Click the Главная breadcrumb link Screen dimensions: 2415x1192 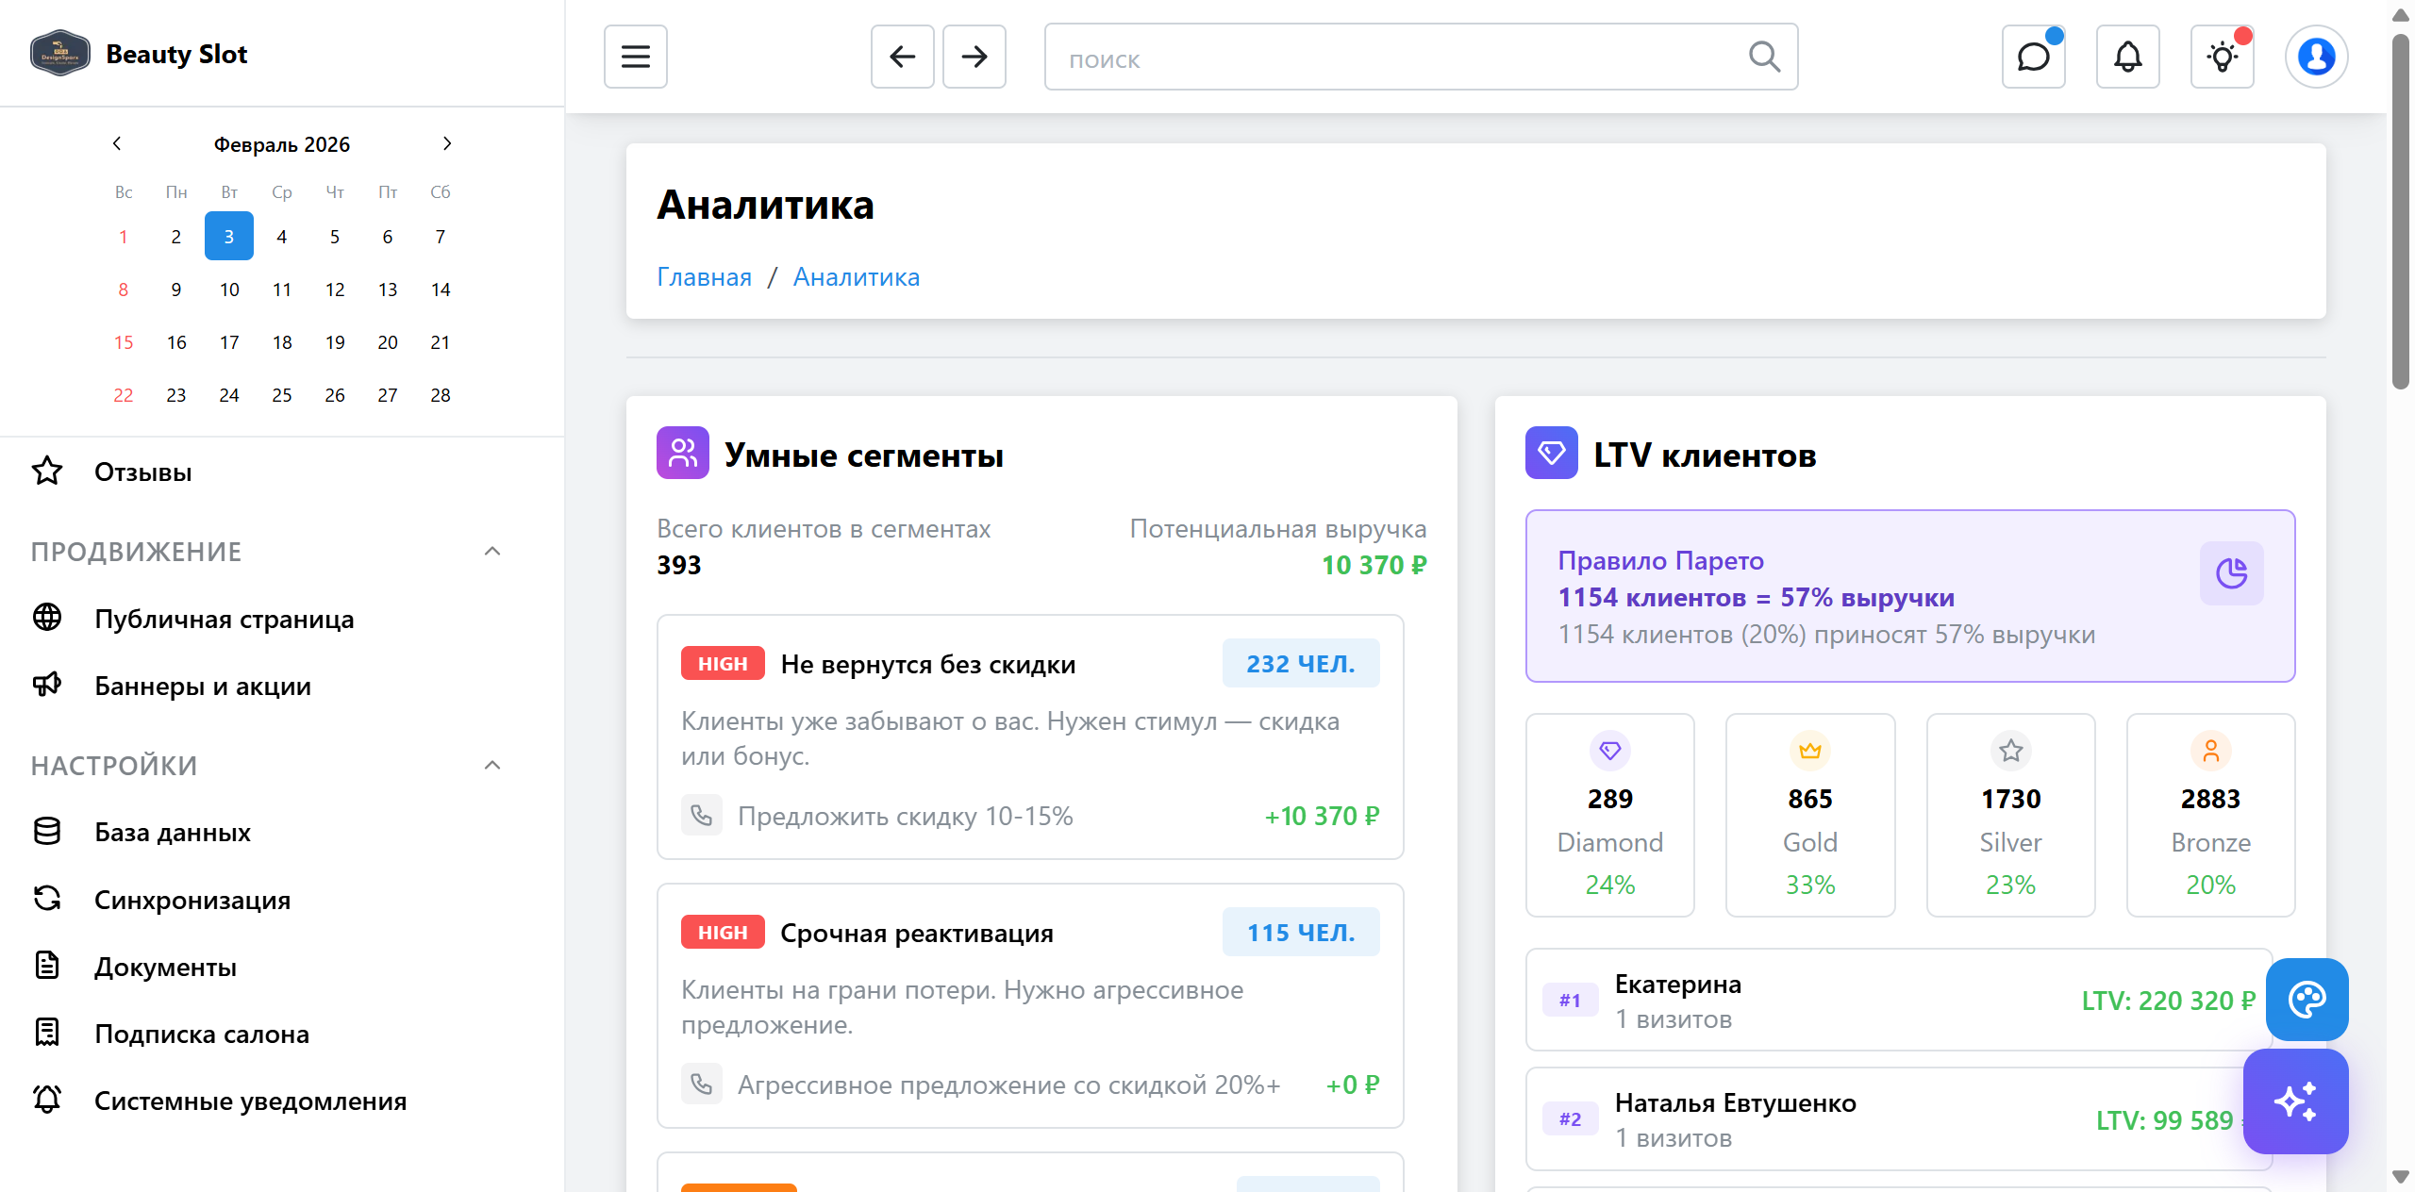click(704, 276)
